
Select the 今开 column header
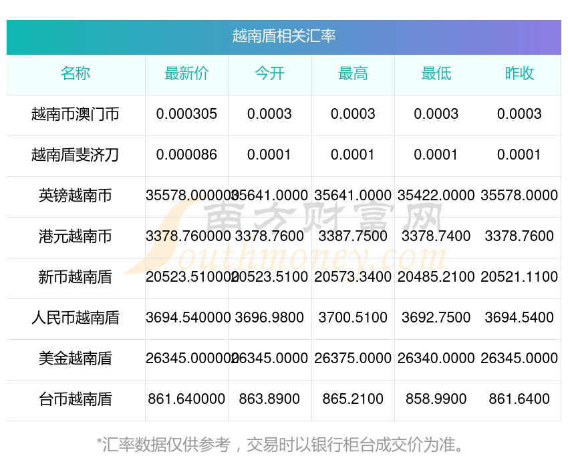269,73
